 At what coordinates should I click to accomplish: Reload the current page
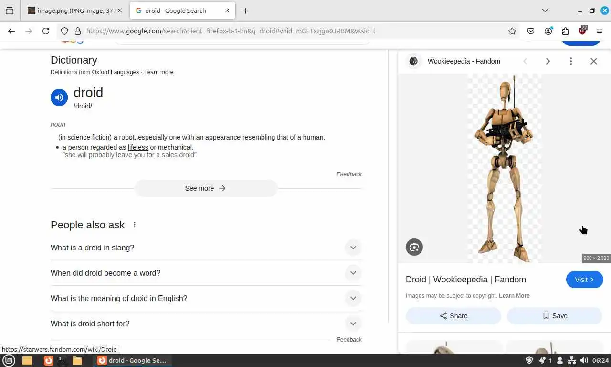[46, 31]
